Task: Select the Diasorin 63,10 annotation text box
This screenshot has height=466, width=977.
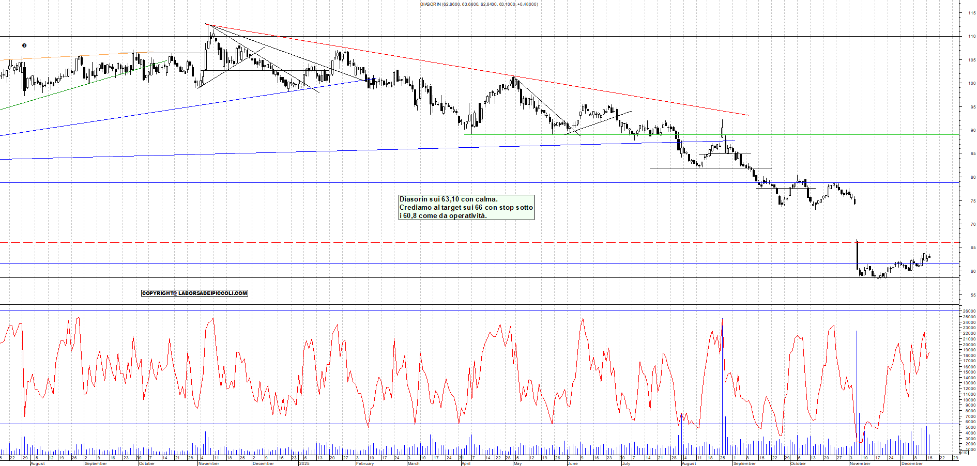Action: 466,207
